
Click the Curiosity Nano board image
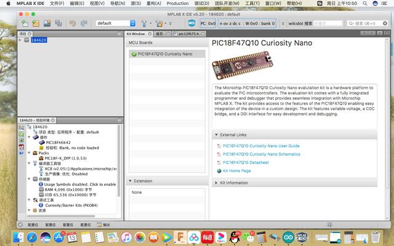tap(243, 65)
